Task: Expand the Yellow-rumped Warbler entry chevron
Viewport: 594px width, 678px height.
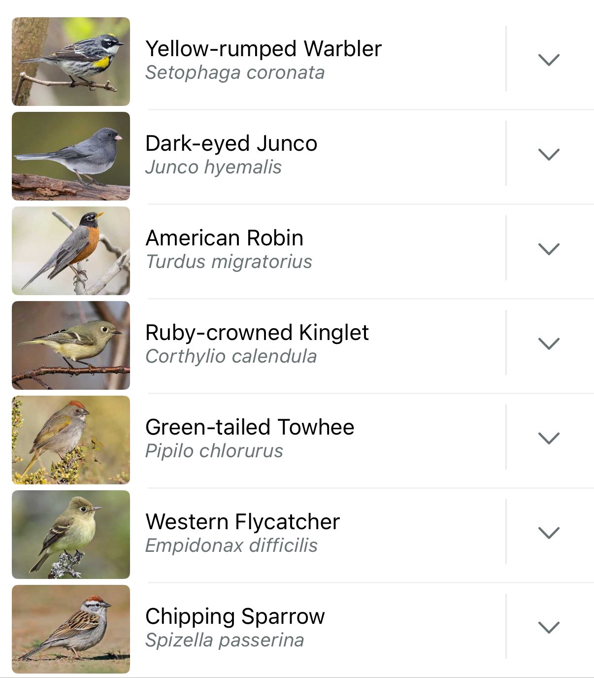Action: [549, 60]
